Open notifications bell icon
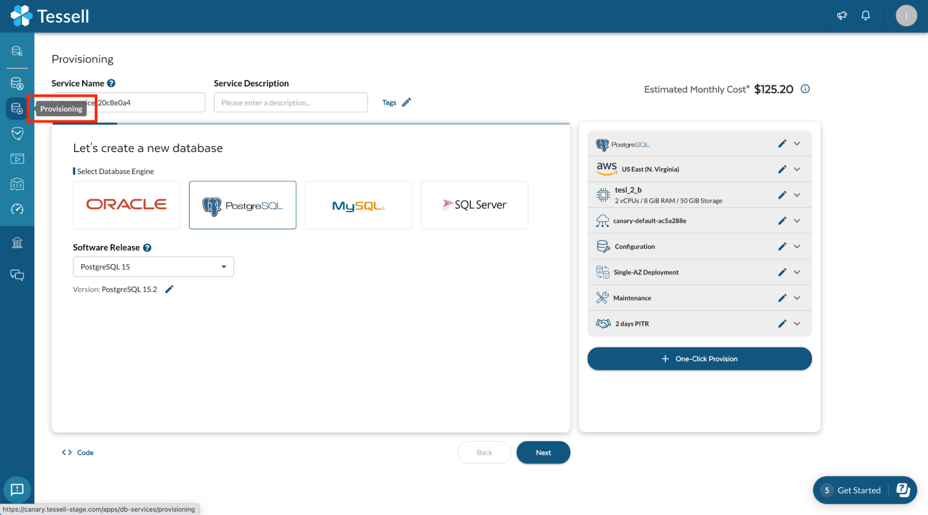The height and width of the screenshot is (515, 928). (x=866, y=16)
